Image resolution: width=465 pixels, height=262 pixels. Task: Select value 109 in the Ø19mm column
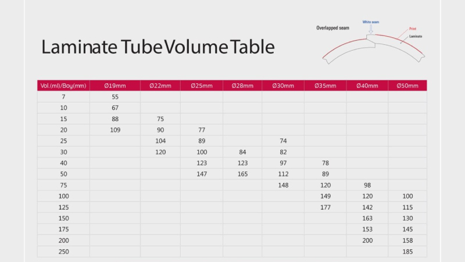pos(115,130)
